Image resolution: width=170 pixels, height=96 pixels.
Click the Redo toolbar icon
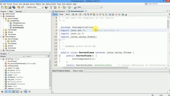23,7
